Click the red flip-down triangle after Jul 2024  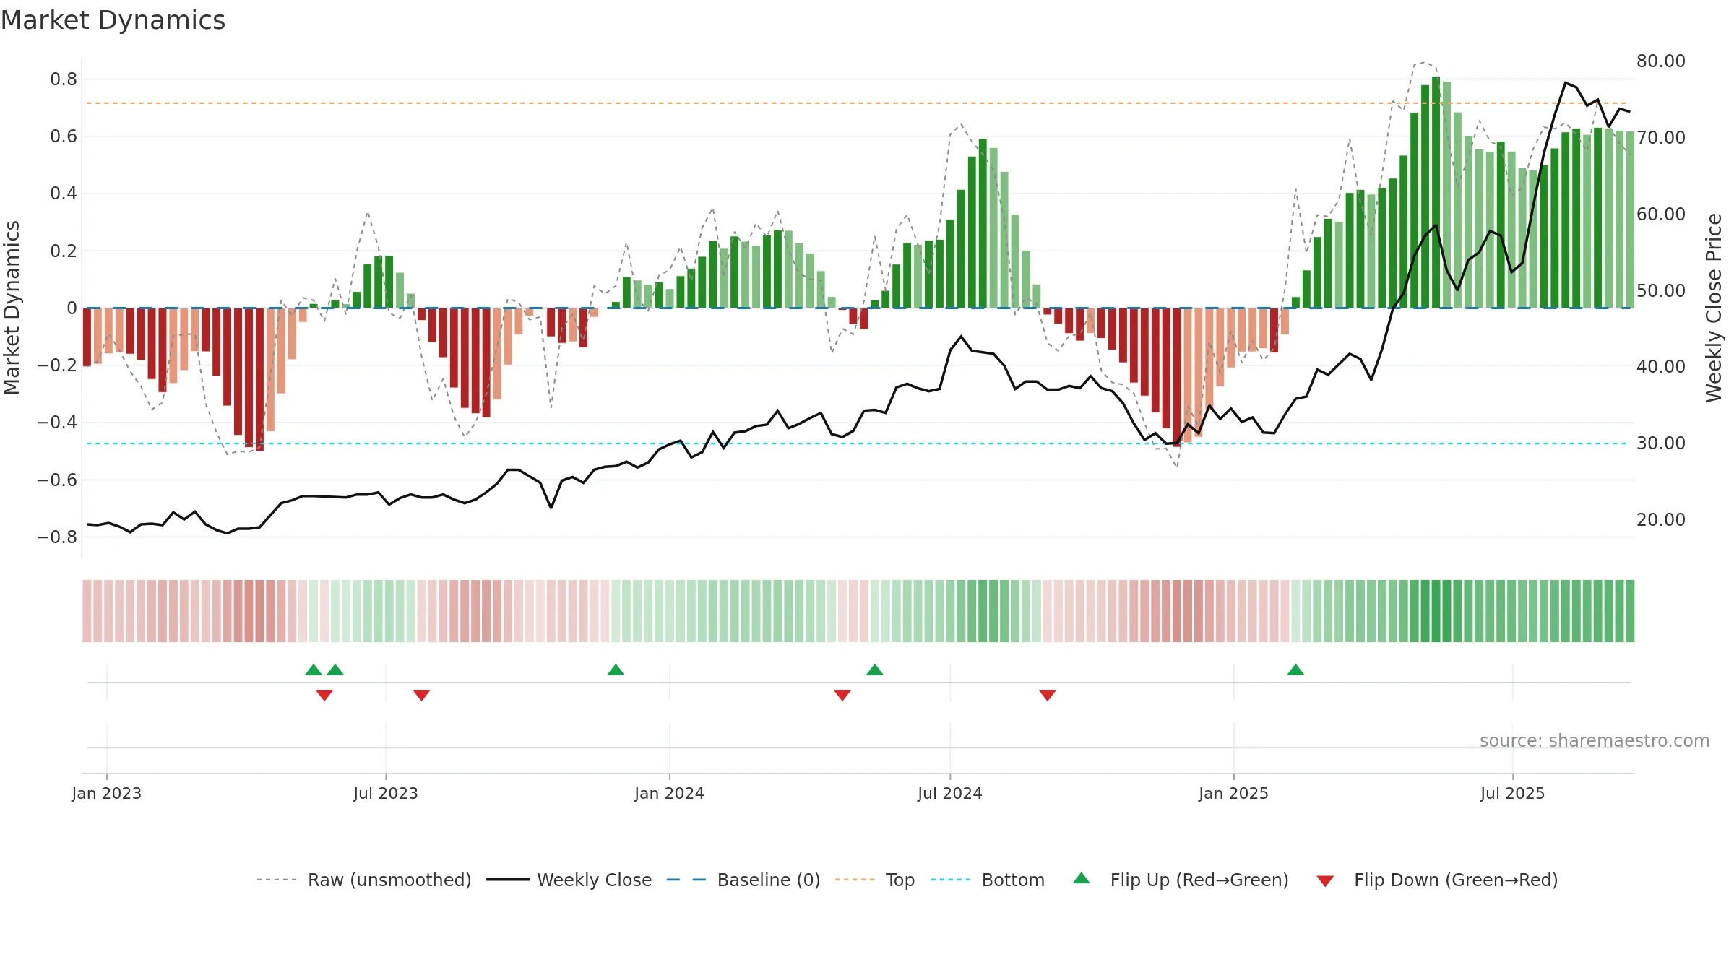pos(1048,695)
